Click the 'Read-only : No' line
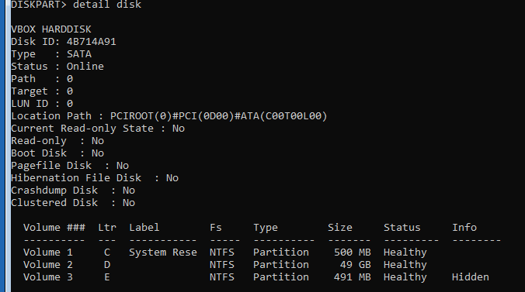This screenshot has height=292, width=525. coord(57,141)
